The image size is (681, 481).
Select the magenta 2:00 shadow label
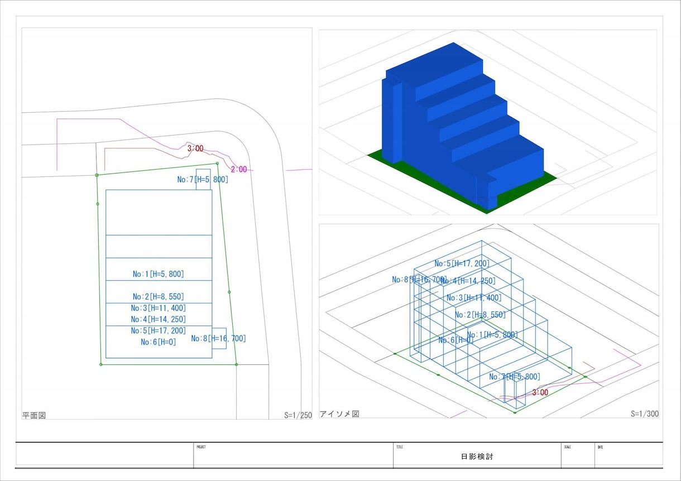(238, 169)
